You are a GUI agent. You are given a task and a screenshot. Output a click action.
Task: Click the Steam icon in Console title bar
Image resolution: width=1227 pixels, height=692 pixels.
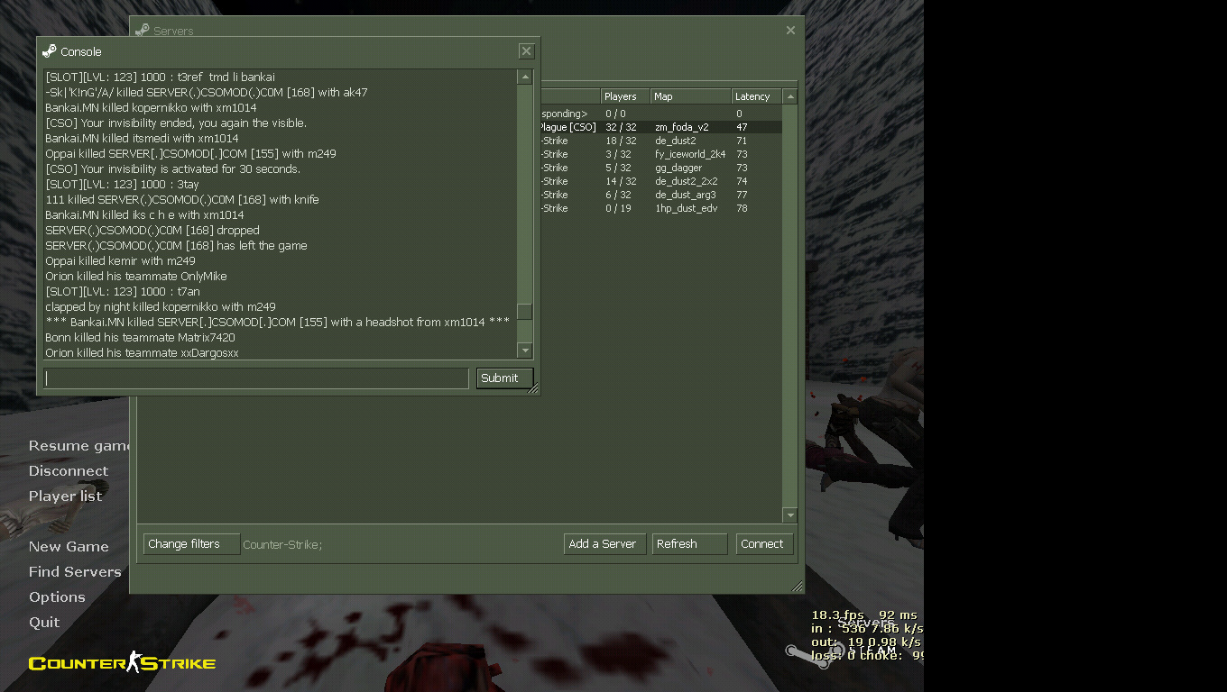tap(50, 51)
